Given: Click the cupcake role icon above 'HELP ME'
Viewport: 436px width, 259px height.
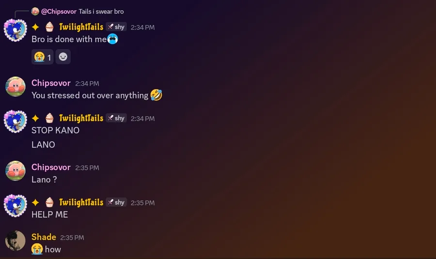Looking at the screenshot, I should point(49,202).
